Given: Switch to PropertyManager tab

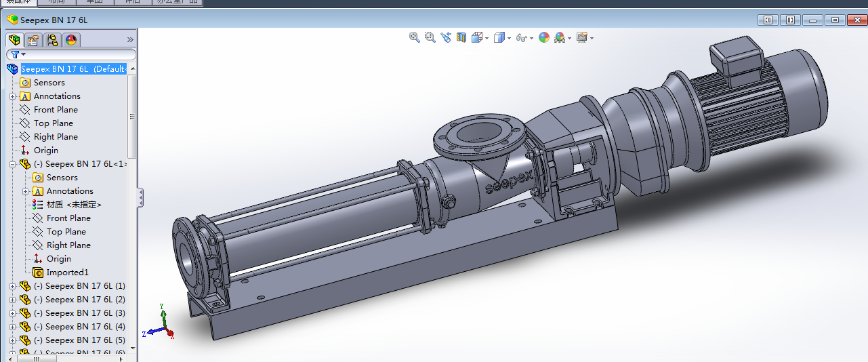Looking at the screenshot, I should (x=33, y=40).
